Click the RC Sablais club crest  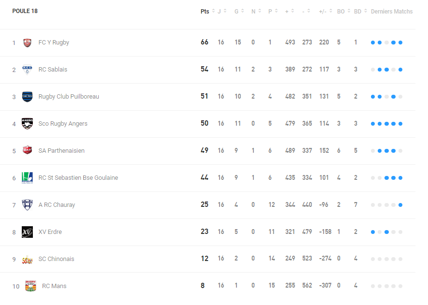[x=27, y=70]
